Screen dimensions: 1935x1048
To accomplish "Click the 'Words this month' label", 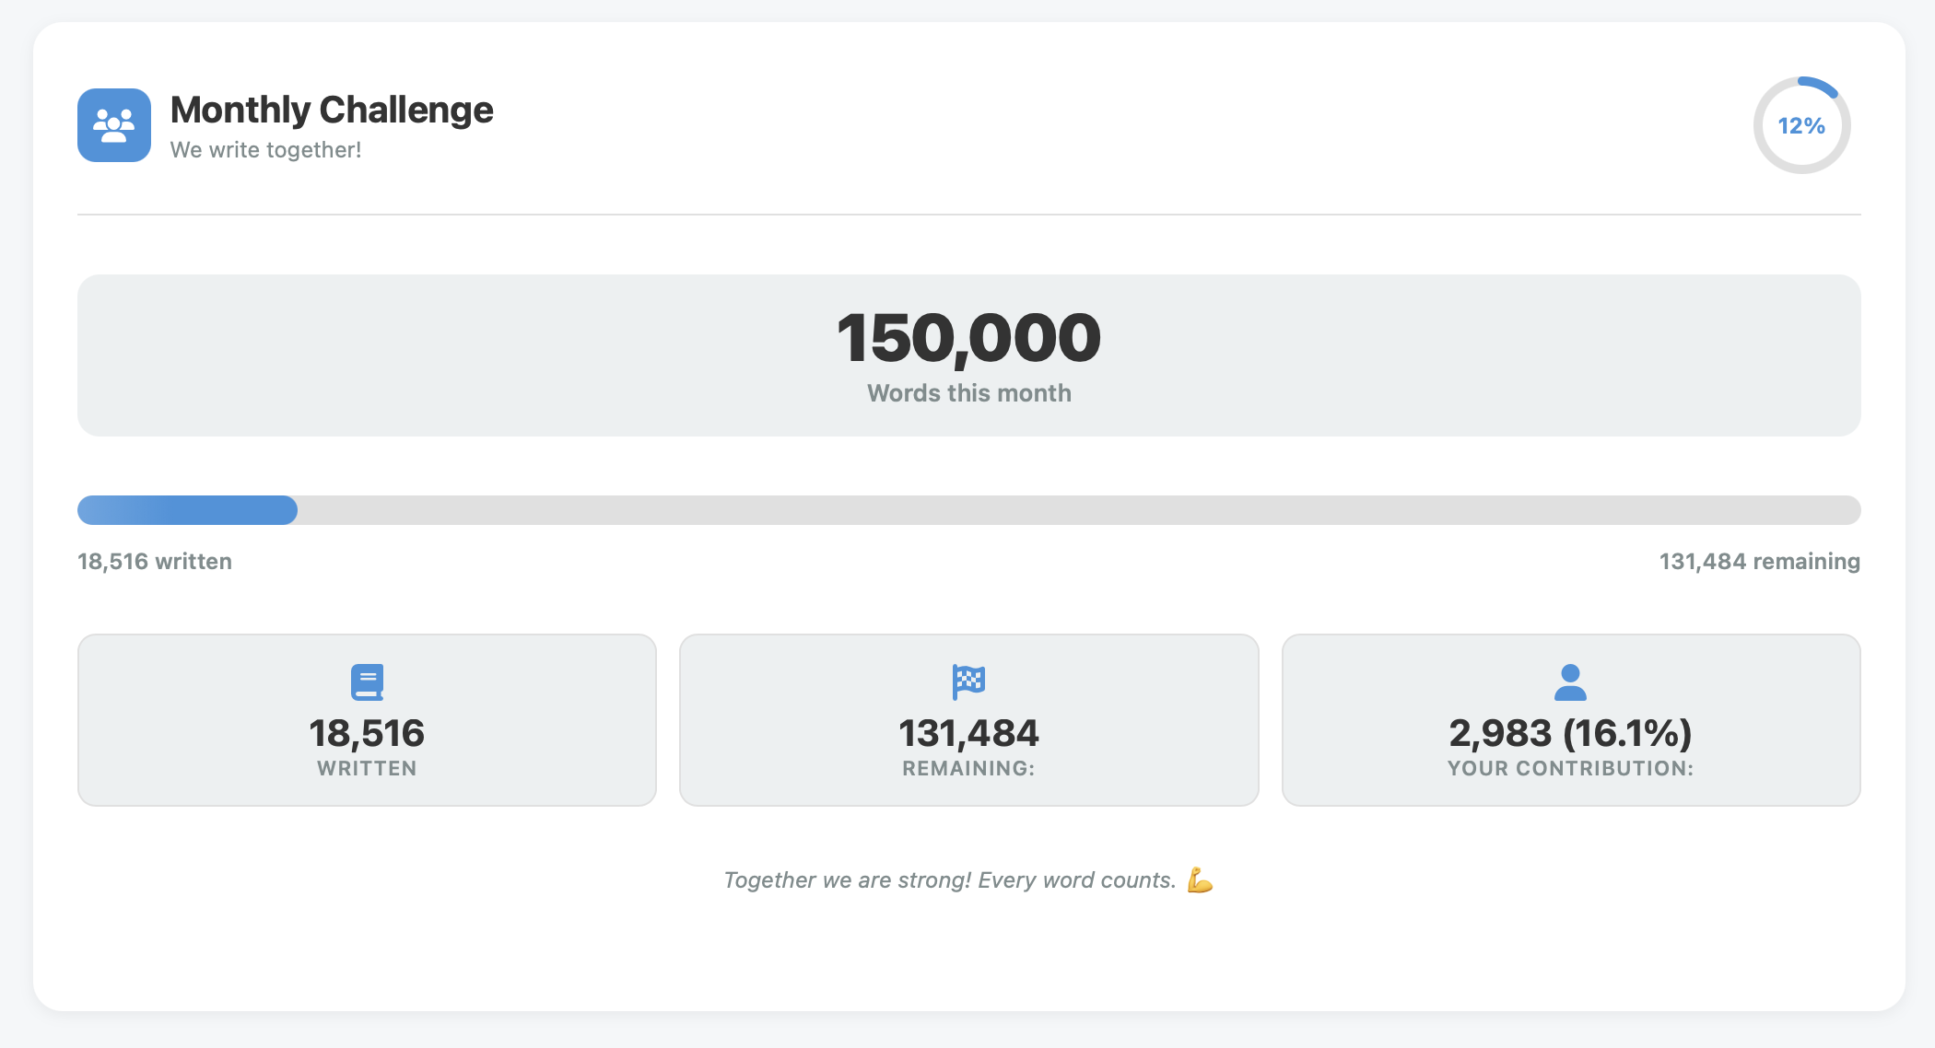I will pos(968,393).
